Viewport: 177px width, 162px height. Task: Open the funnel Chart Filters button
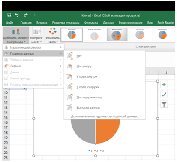[x=164, y=104]
